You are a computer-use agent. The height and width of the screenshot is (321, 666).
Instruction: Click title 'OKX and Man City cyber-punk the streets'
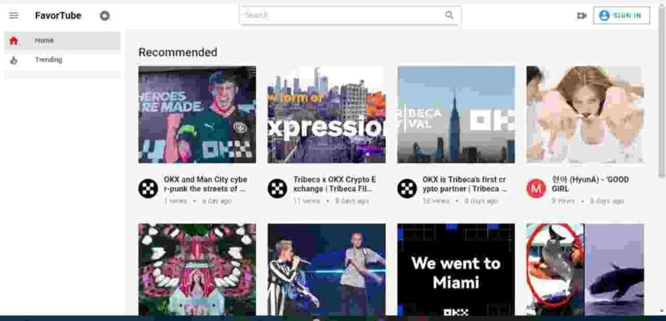206,184
